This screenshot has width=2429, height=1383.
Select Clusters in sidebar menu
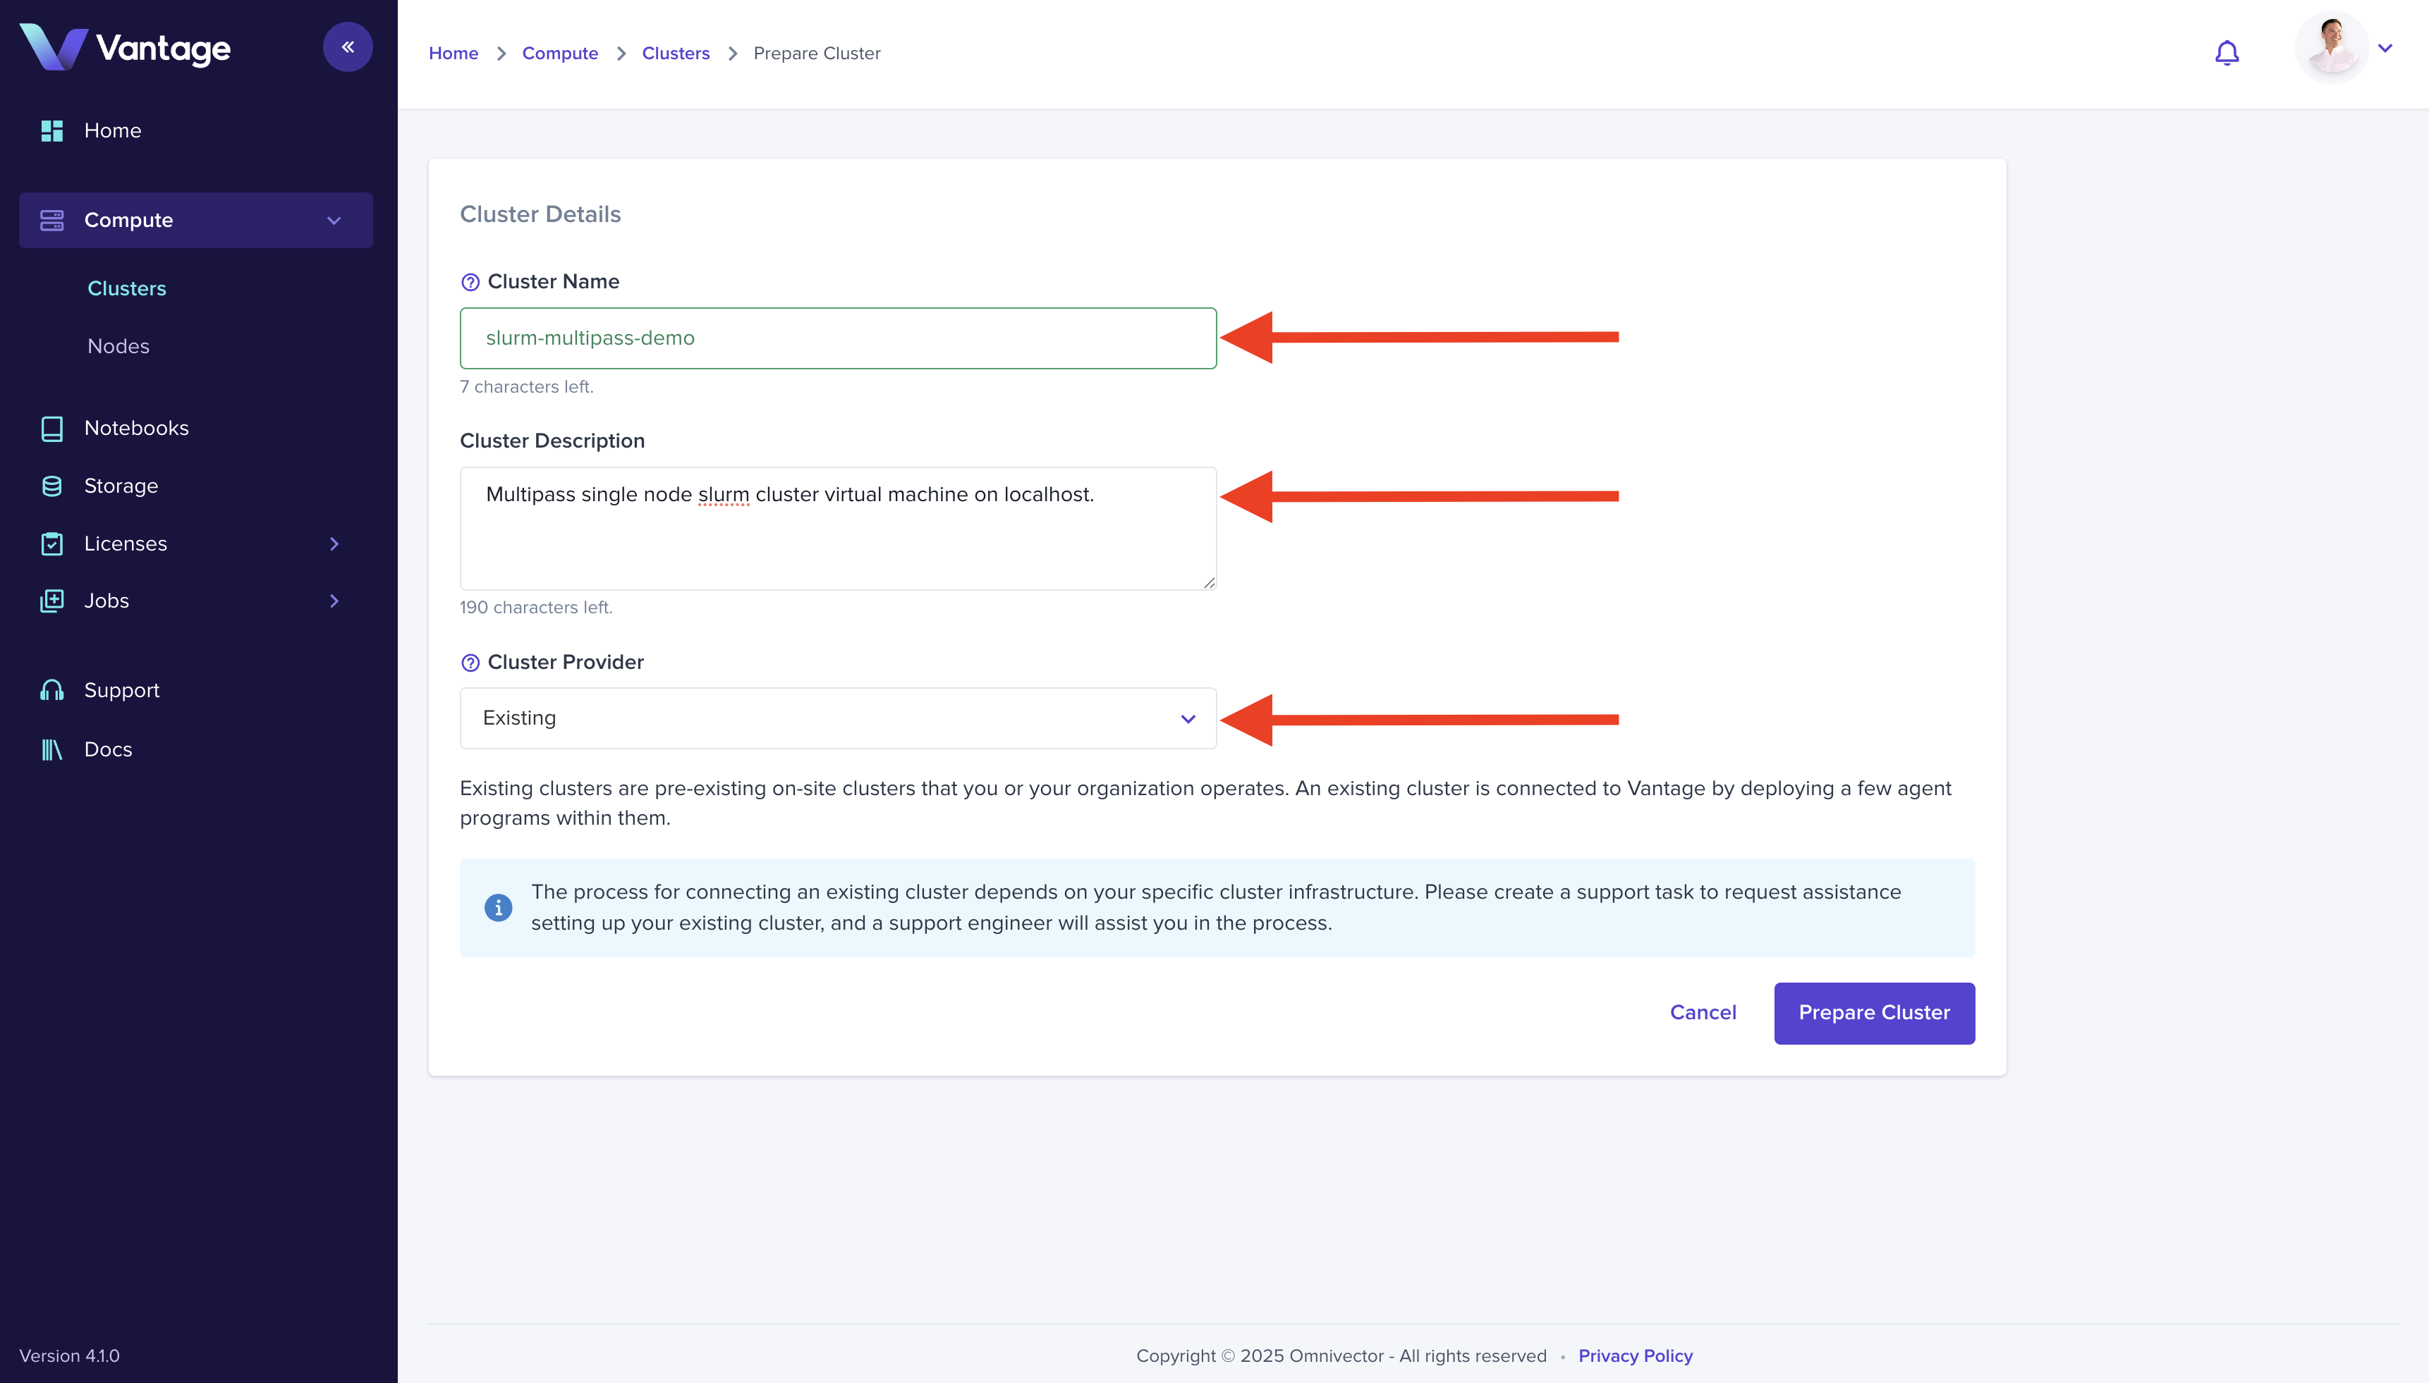(126, 289)
